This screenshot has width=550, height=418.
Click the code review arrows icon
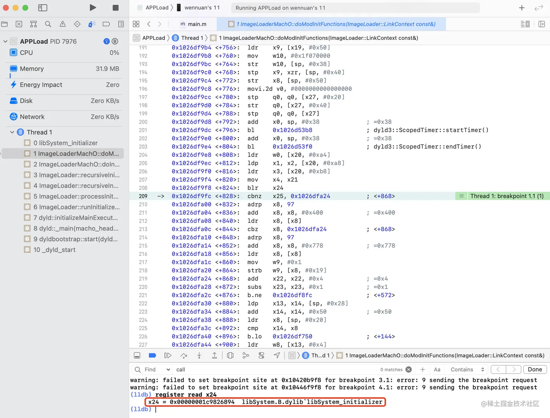[x=539, y=8]
